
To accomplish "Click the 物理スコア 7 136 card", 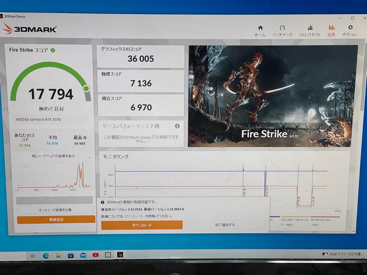I will [x=141, y=81].
